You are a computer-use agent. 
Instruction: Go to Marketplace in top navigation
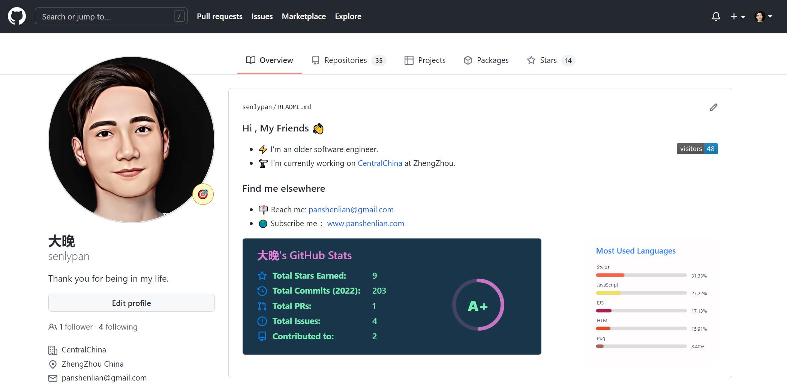[304, 16]
